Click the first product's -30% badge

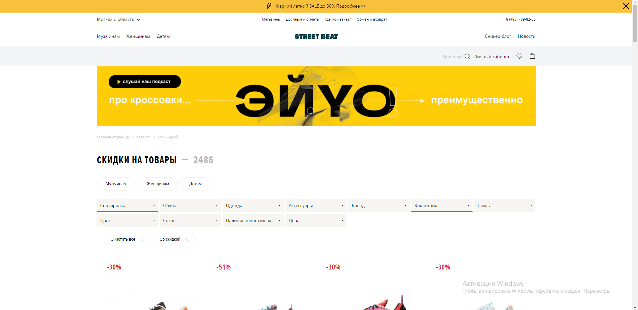click(x=114, y=267)
